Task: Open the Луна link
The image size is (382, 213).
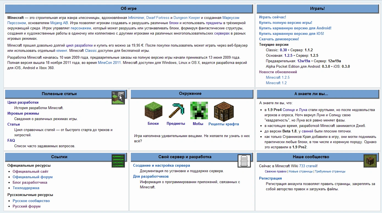Action: pyautogui.click(x=303, y=110)
